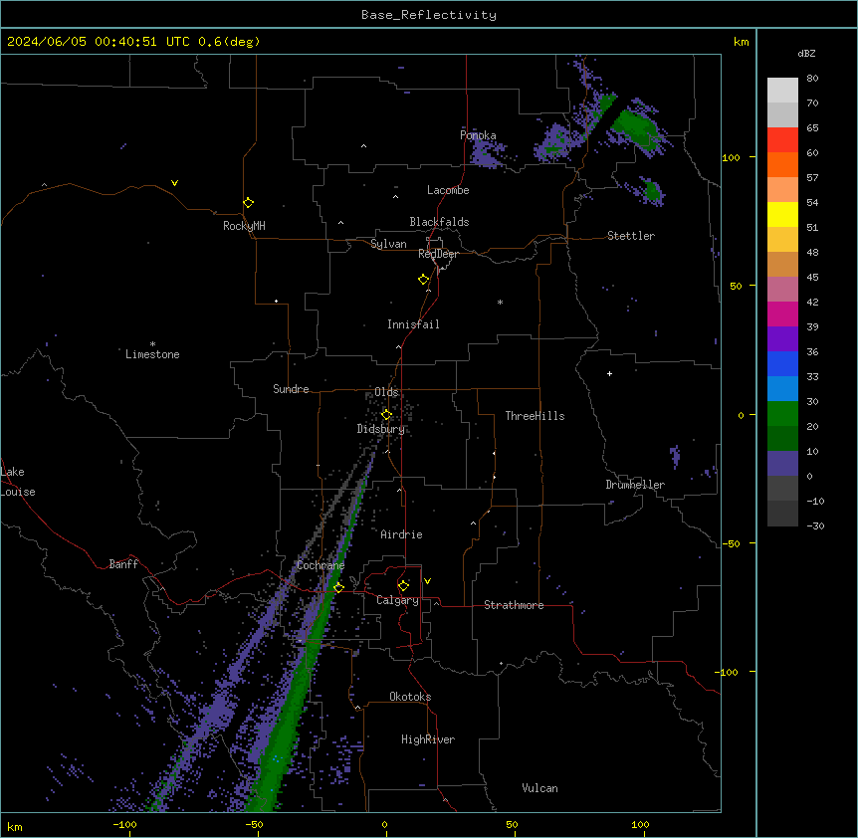Click the dBZ legend heading
The height and width of the screenshot is (838, 858).
806,54
